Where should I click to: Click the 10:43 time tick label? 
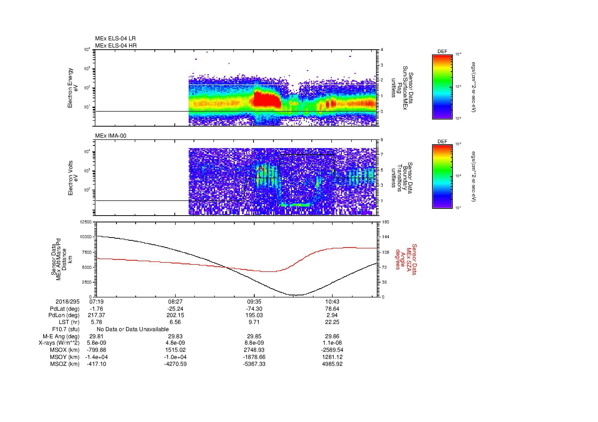(332, 302)
